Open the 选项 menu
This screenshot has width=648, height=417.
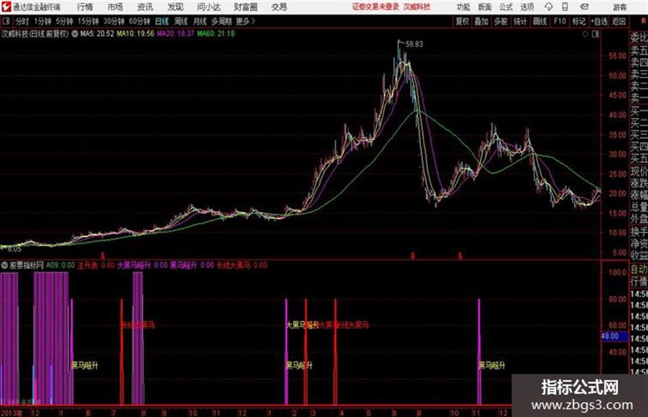pos(527,7)
